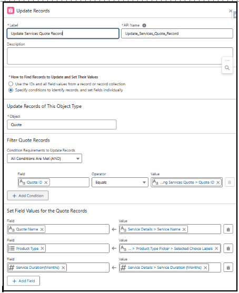Click the API Name input field

pos(177,34)
